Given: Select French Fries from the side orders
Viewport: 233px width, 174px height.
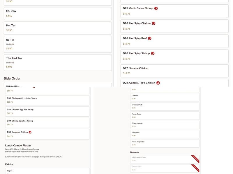Looking at the screenshot, I should point(165,115).
